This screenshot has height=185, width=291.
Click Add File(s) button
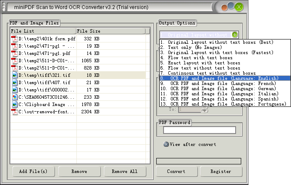point(33,171)
